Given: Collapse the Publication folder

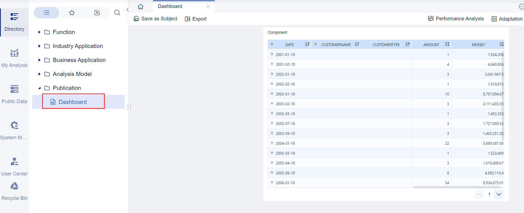Looking at the screenshot, I should tap(39, 88).
